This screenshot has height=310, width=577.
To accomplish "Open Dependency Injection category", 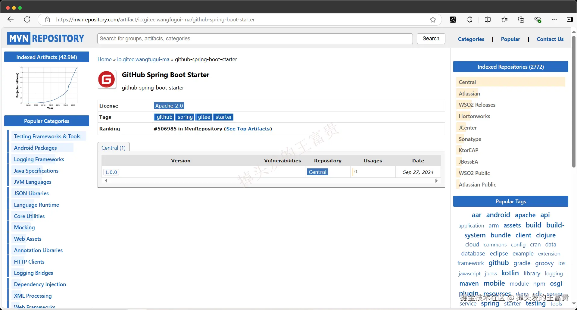I will (x=40, y=284).
